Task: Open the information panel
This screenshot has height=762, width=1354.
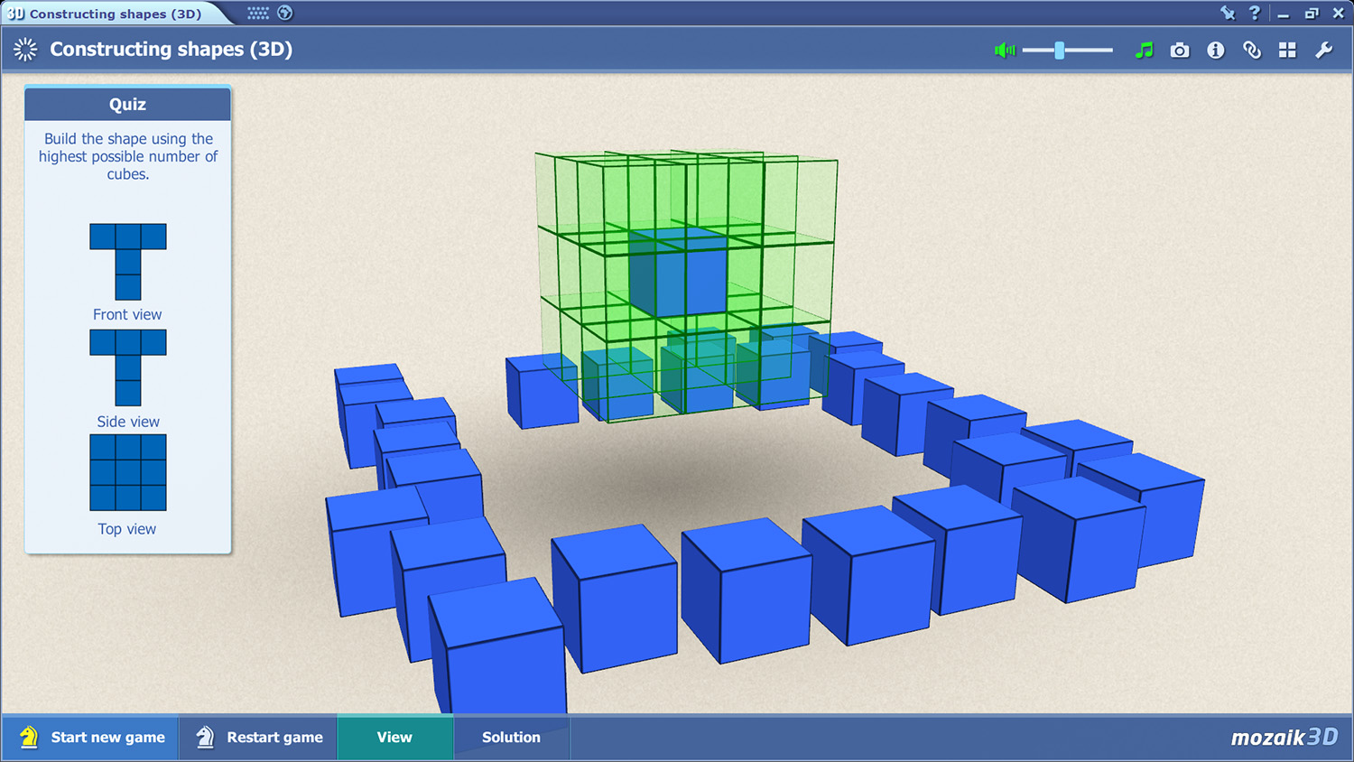Action: [1216, 51]
